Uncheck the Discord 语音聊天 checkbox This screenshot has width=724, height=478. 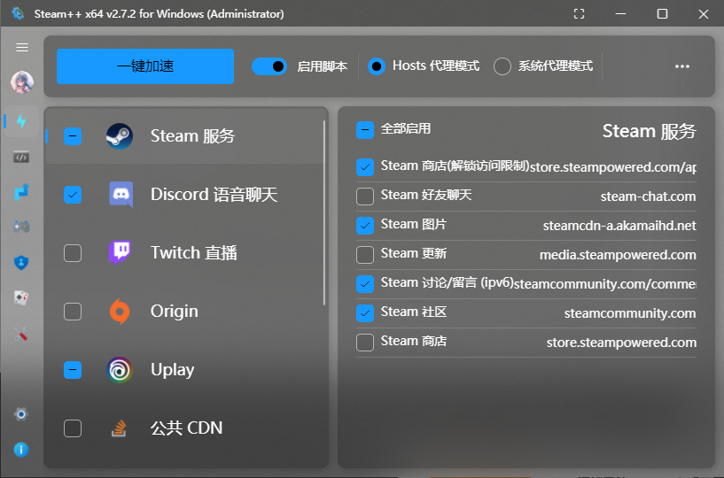73,195
